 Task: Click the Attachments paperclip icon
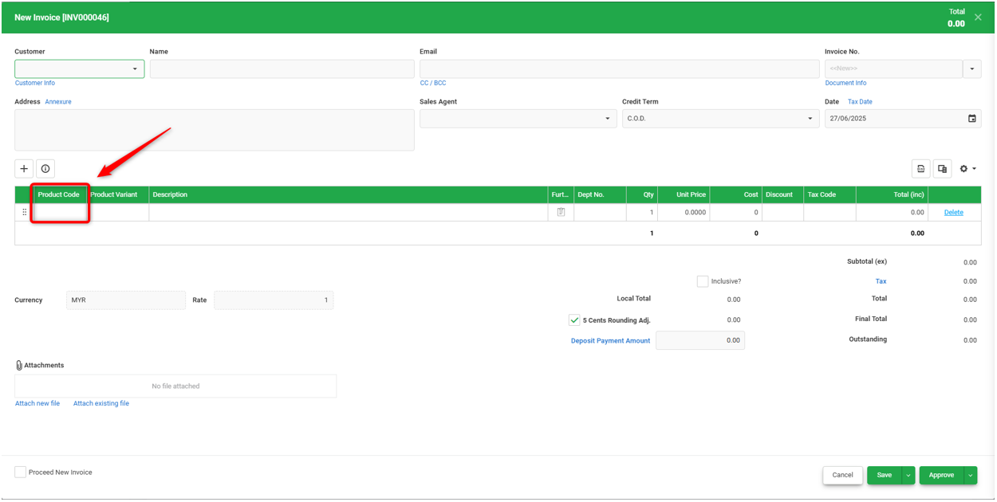19,365
